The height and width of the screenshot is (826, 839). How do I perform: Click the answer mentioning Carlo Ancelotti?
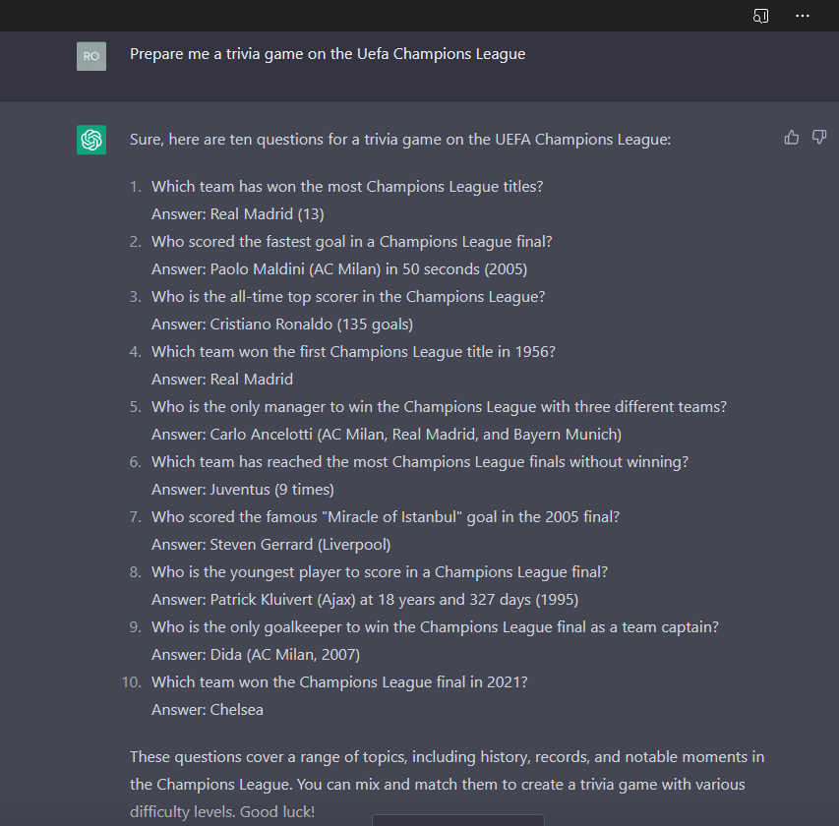click(387, 435)
